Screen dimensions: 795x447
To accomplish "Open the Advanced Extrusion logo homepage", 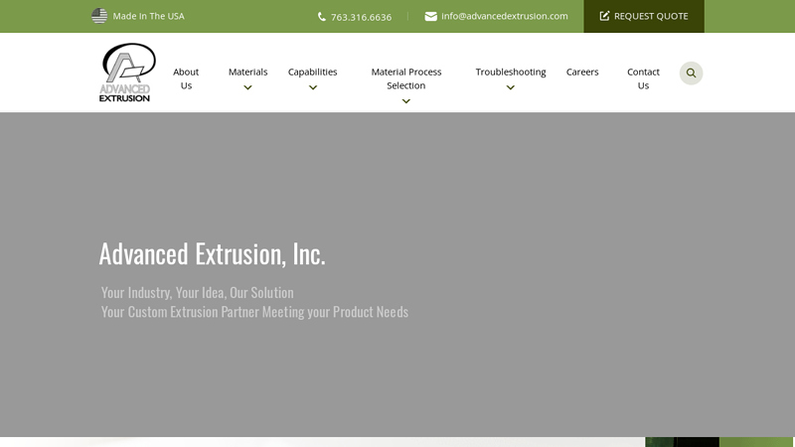I will coord(127,73).
